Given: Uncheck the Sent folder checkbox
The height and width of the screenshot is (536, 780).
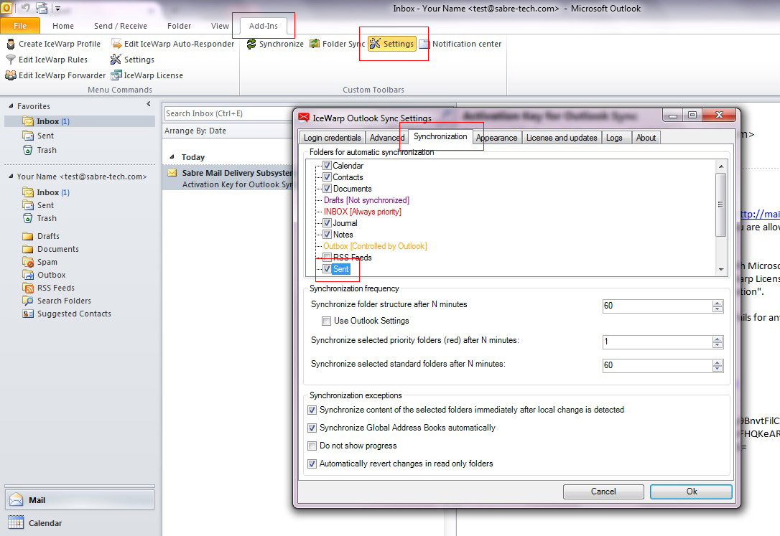Looking at the screenshot, I should [x=328, y=269].
